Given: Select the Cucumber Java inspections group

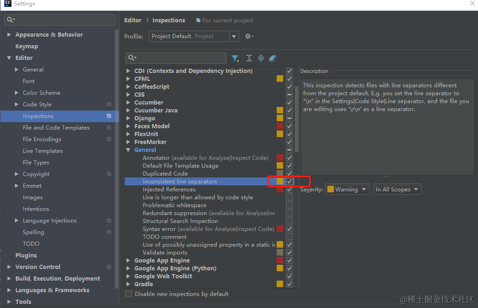Looking at the screenshot, I should coord(156,110).
